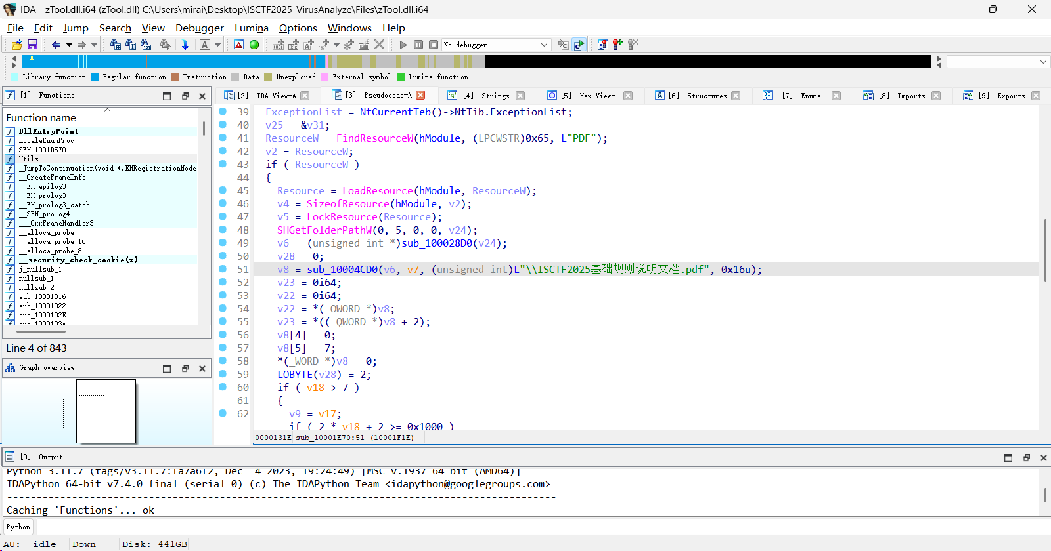Click the binary search binoculars icon
The height and width of the screenshot is (551, 1051).
[x=146, y=45]
